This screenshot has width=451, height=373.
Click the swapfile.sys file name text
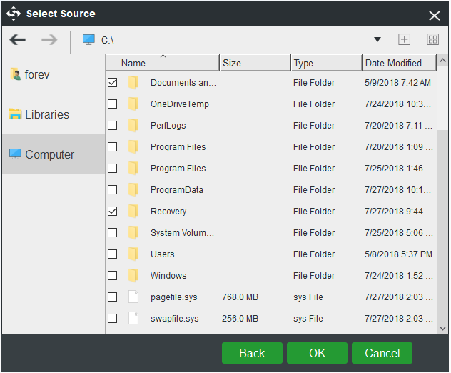175,318
